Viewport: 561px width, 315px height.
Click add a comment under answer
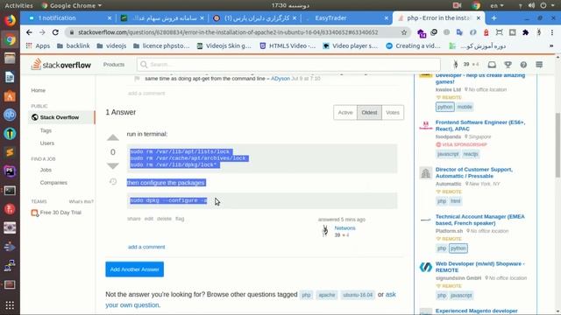point(146,247)
